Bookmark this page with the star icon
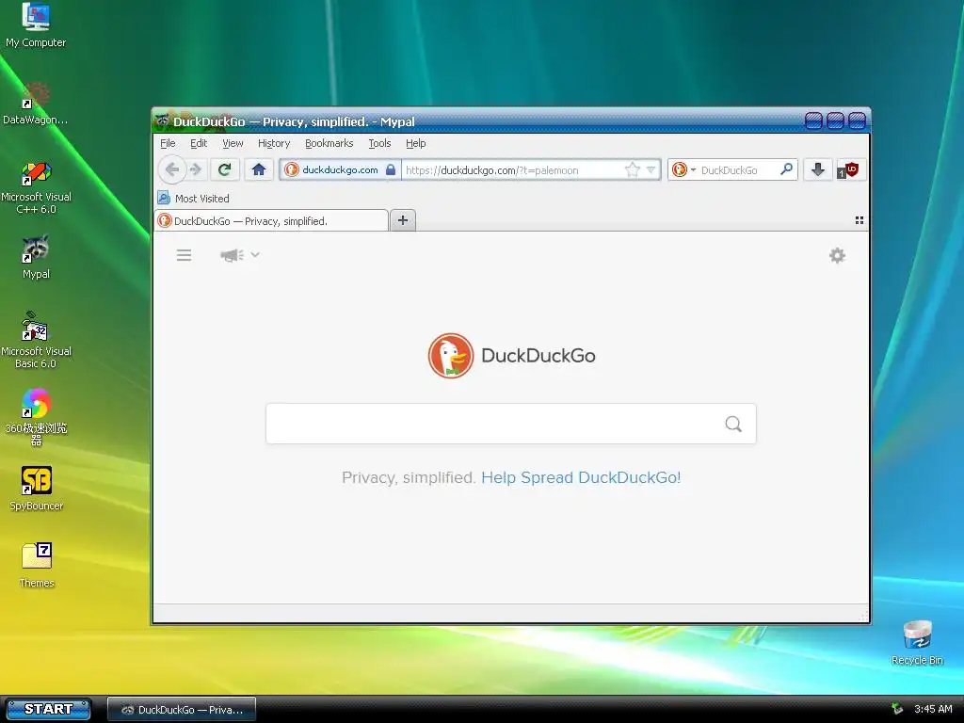This screenshot has height=723, width=964. click(x=632, y=169)
